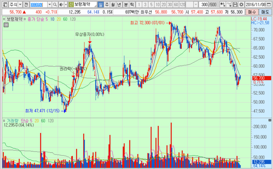Click the small grid icon below 보령제약 label
273x169 pixels.
6,25
